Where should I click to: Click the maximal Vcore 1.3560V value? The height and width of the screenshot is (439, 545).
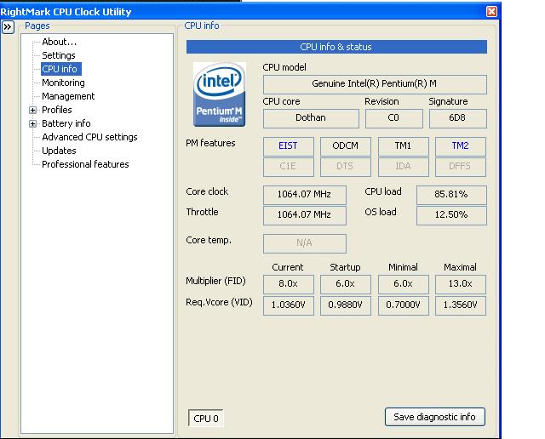(460, 305)
